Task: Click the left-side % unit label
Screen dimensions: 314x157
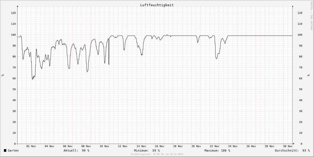Action: 3,75
